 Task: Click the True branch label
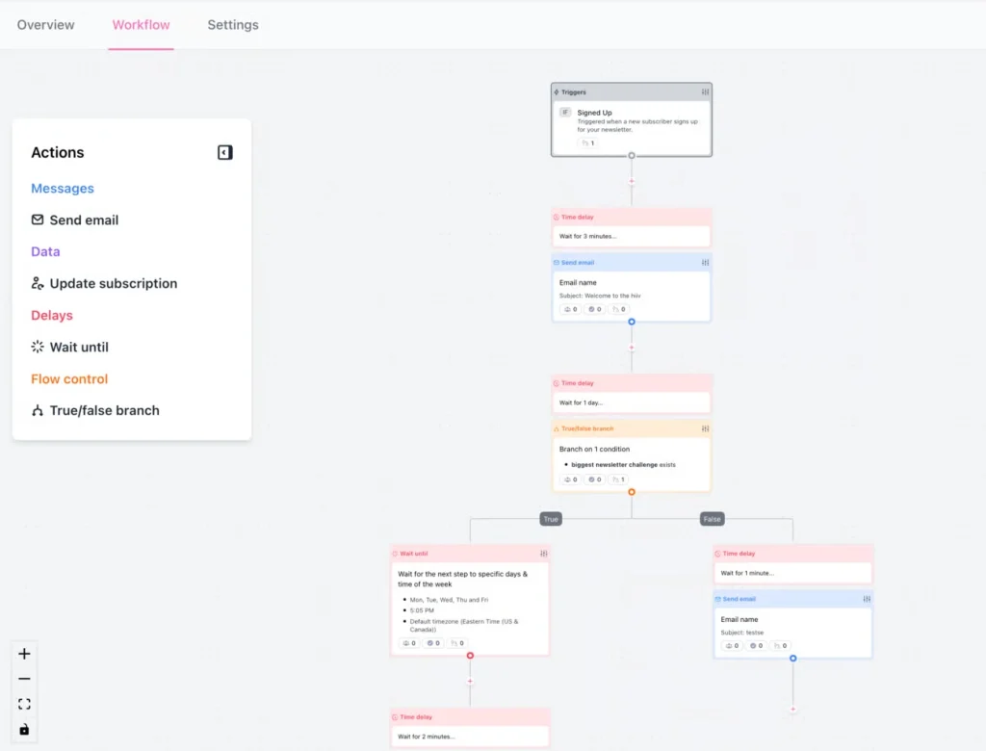tap(551, 519)
